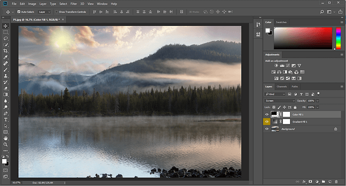This screenshot has width=346, height=186.
Task: Click the Delete layer trash icon
Action: coord(336,181)
